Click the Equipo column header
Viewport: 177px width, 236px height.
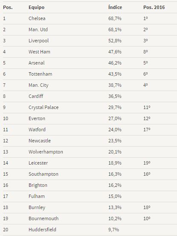click(37, 7)
